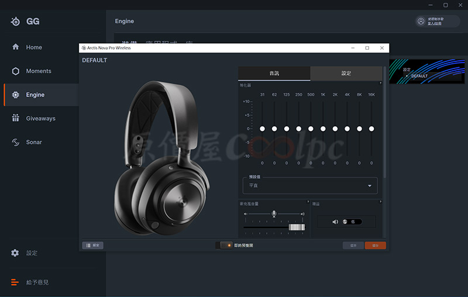Click the DEFAULT config name heading
This screenshot has height=297, width=468.
click(94, 60)
